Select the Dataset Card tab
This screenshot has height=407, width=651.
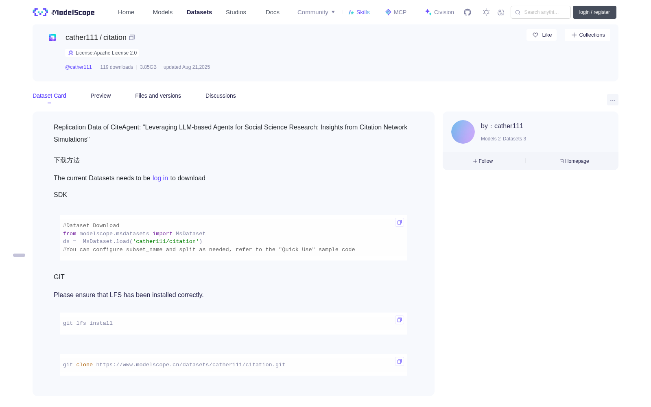coord(49,96)
